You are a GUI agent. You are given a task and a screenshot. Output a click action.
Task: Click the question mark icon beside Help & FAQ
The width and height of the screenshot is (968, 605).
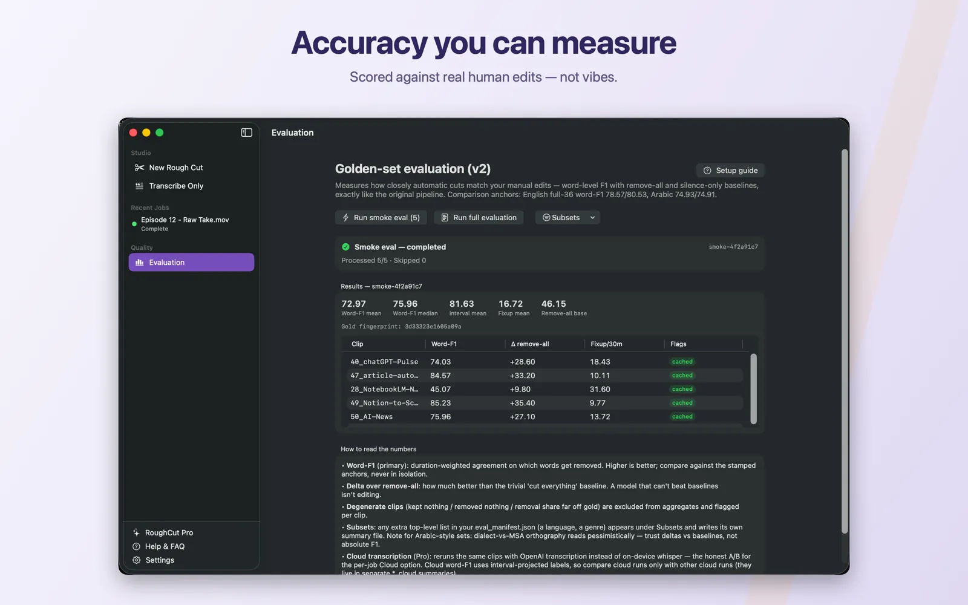click(136, 546)
